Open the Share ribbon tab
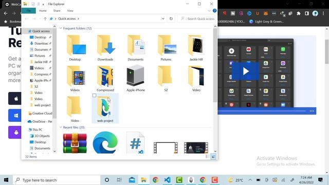329x185 pixels. coord(57,11)
